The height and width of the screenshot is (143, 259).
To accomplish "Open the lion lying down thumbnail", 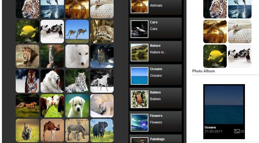I will tap(27, 56).
